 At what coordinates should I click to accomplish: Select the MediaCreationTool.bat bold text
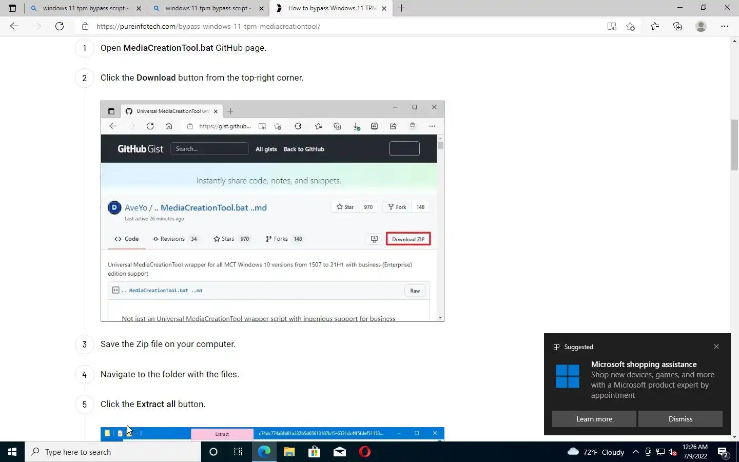(x=168, y=48)
